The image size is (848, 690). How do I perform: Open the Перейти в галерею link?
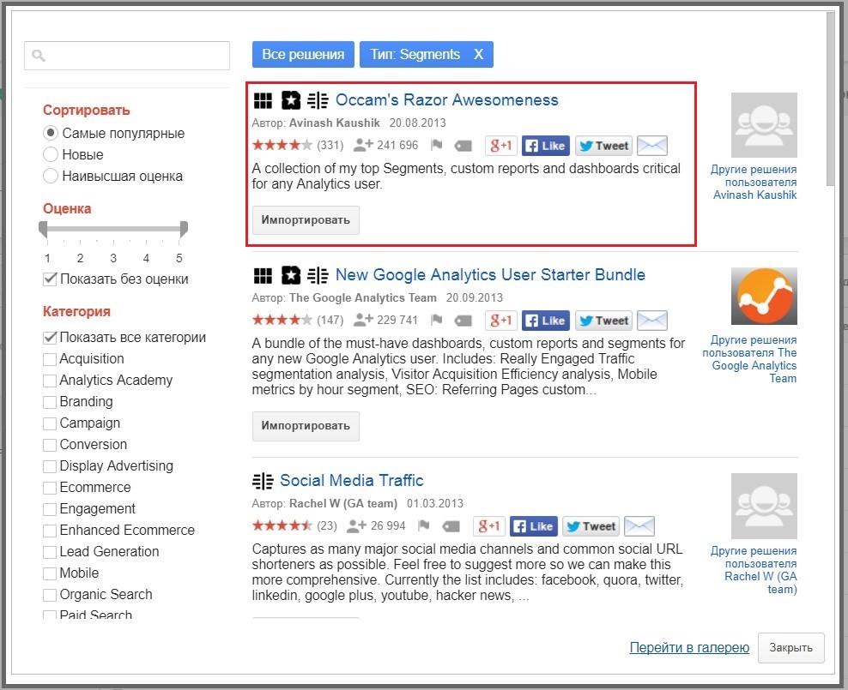tap(689, 648)
